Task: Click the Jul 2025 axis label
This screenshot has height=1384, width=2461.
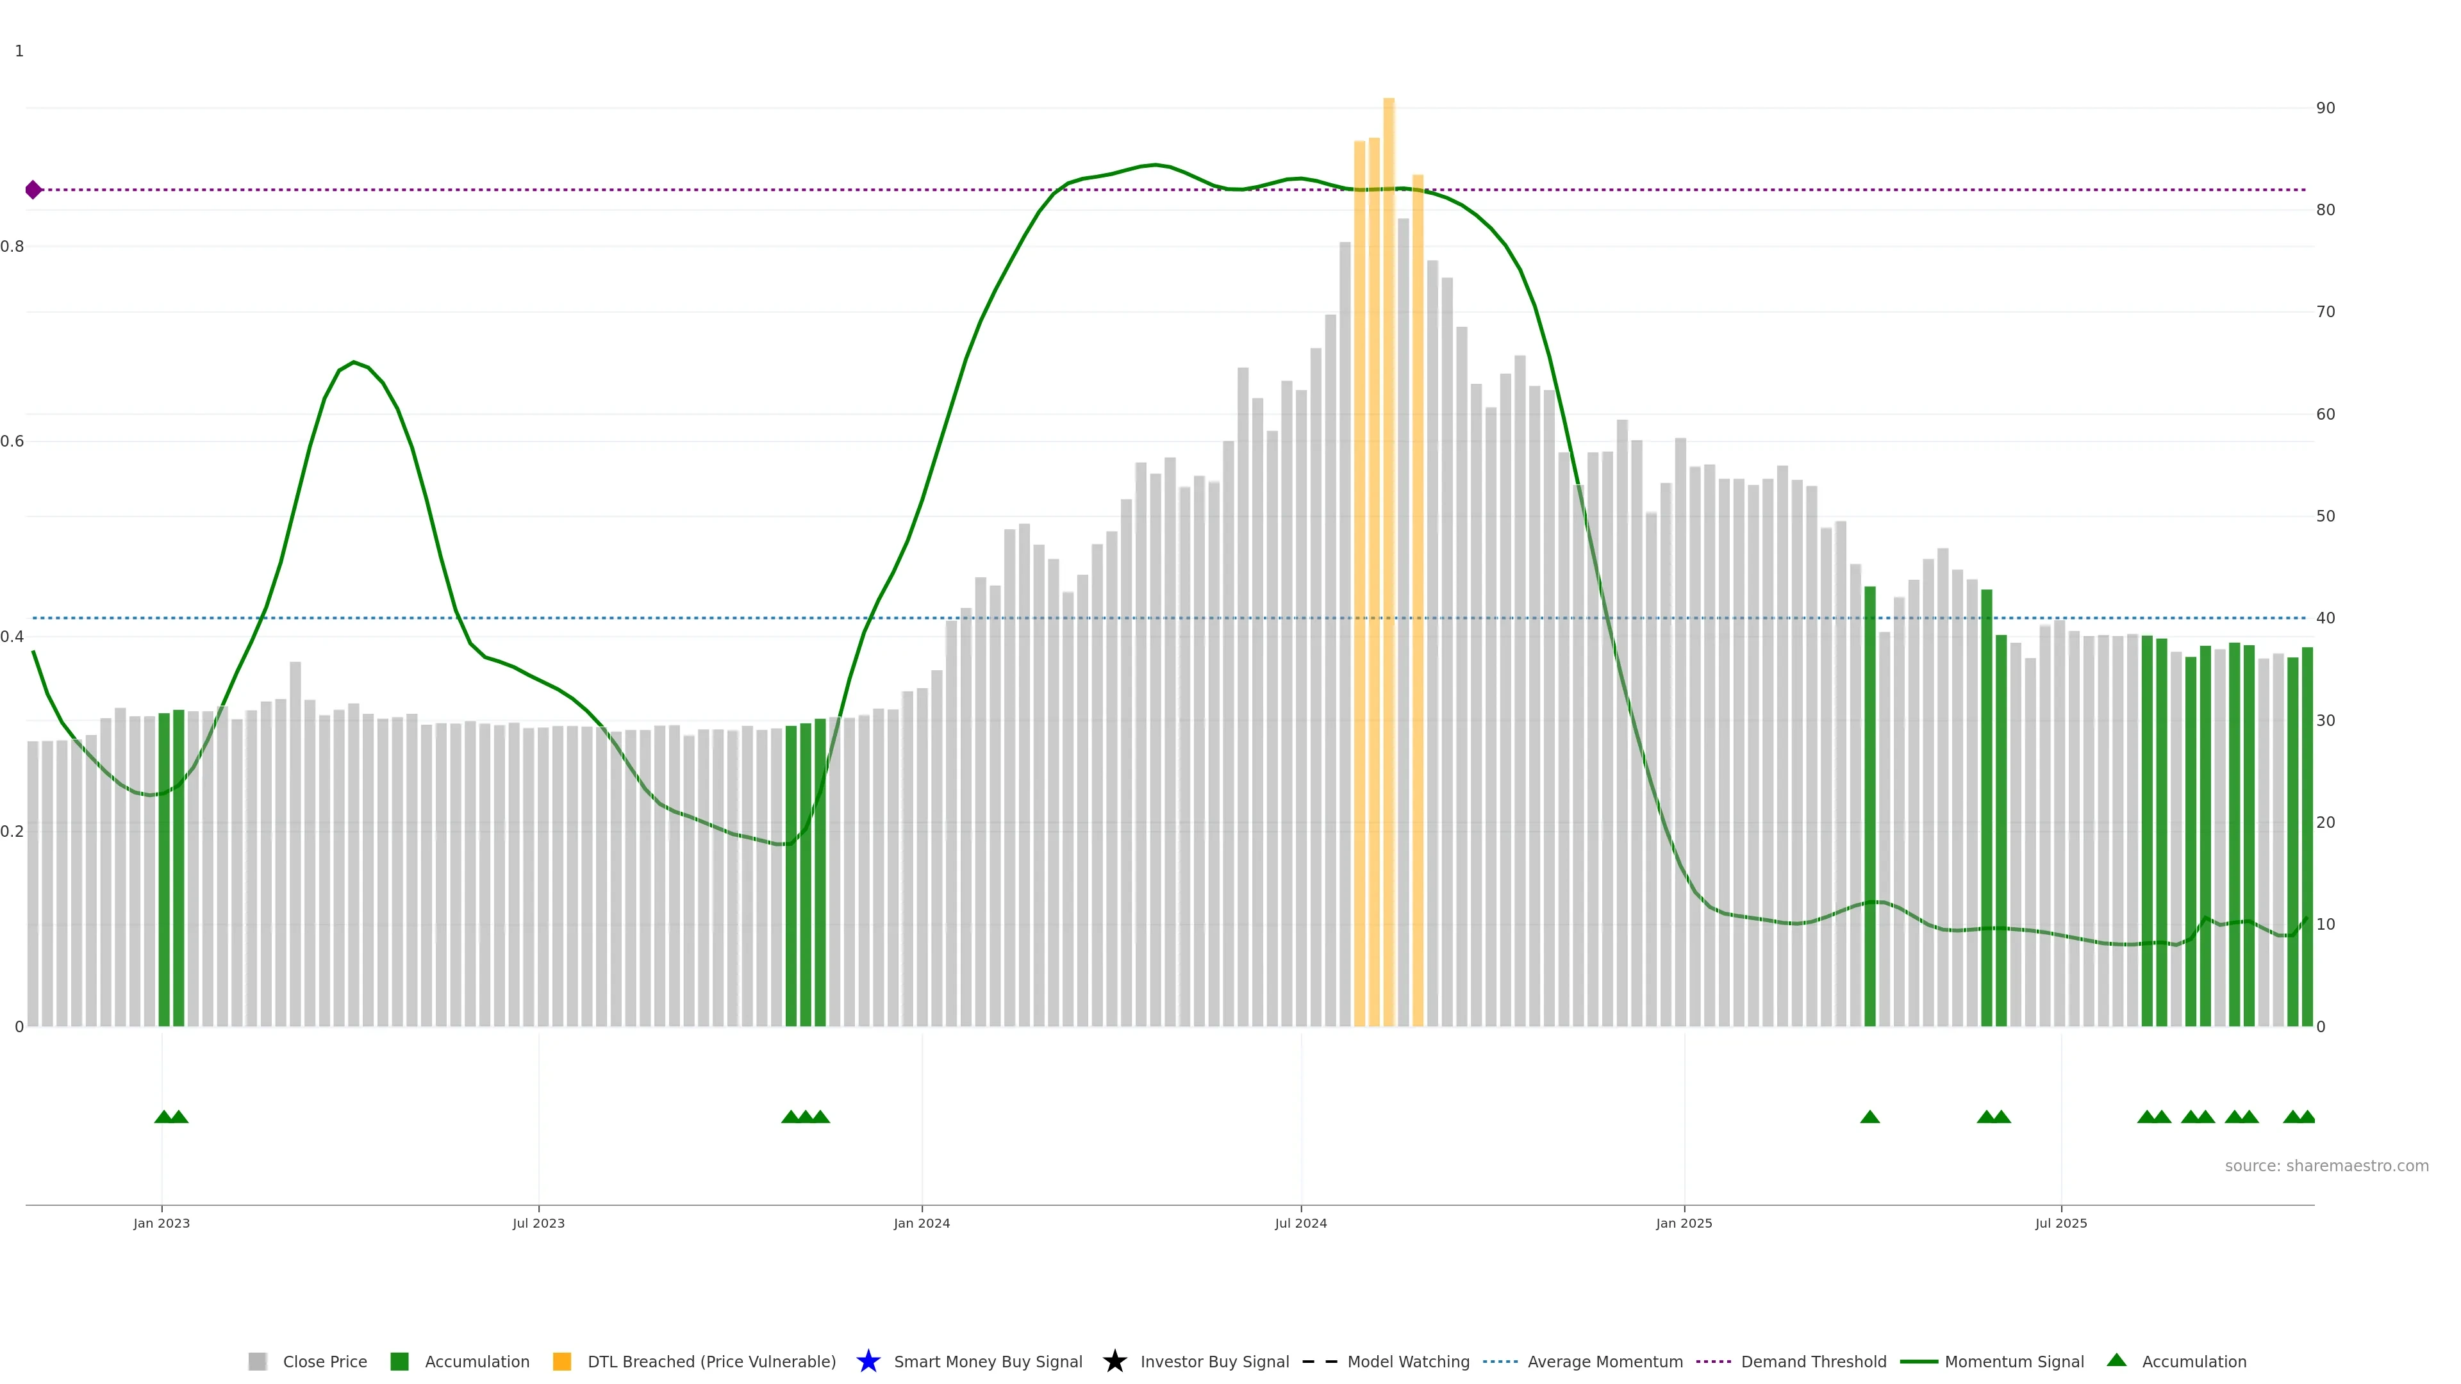Action: click(2060, 1223)
